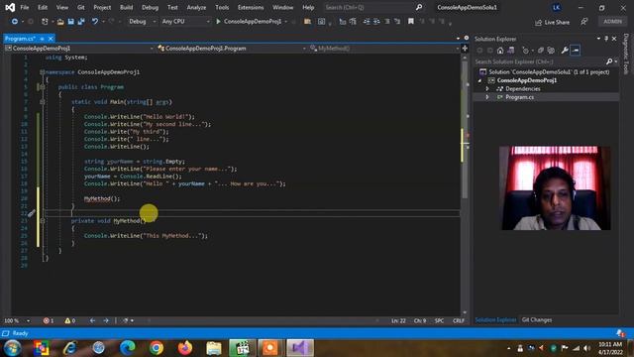Open the Git menu

coord(81,7)
